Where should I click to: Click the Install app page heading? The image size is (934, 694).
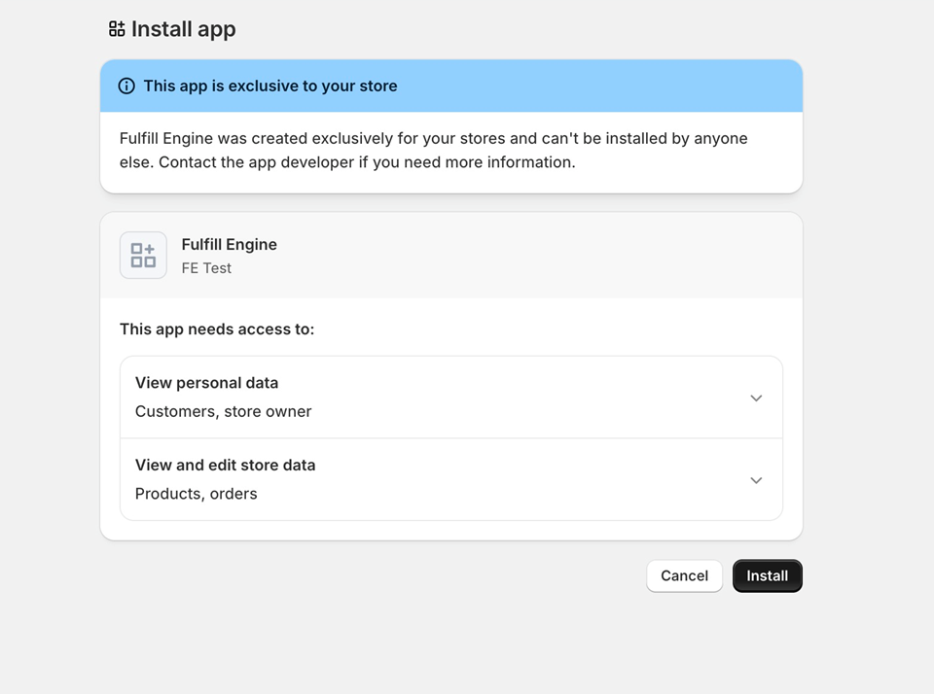coord(183,29)
